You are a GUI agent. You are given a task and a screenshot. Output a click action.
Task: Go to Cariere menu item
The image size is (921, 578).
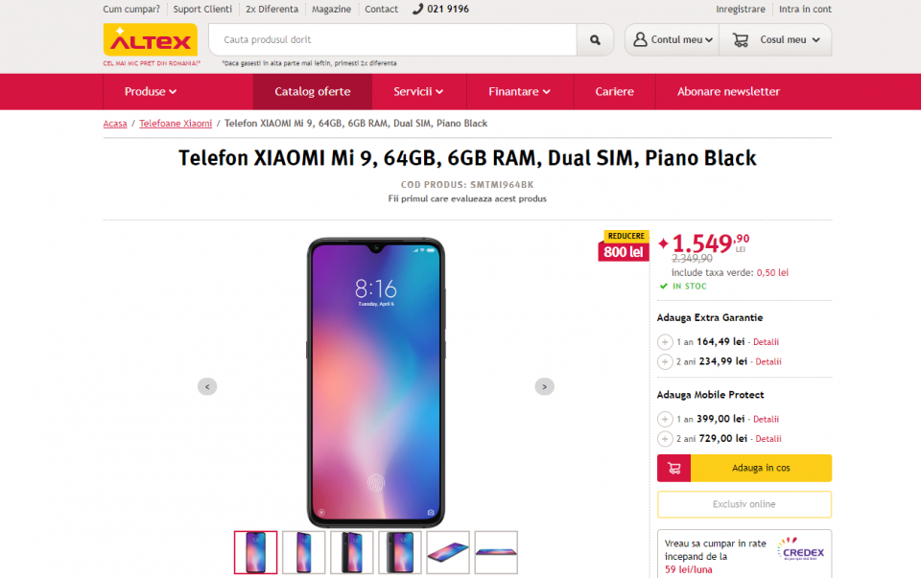click(x=614, y=92)
